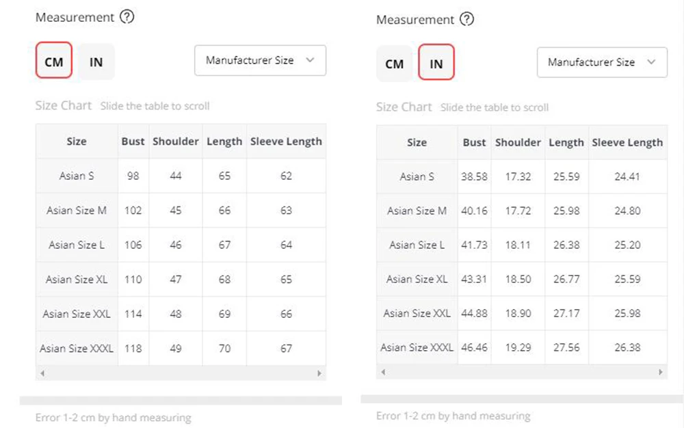
Task: Toggle IN unit in right panel
Action: click(x=436, y=64)
